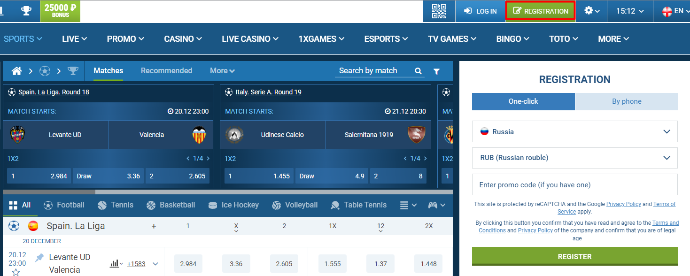Open the SPORTS menu
This screenshot has width=690, height=276.
[23, 39]
